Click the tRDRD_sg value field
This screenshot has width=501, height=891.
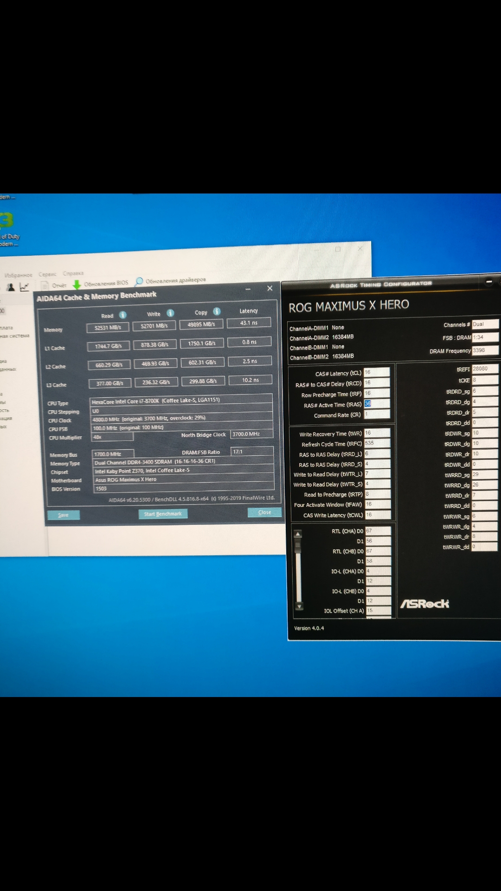click(485, 391)
